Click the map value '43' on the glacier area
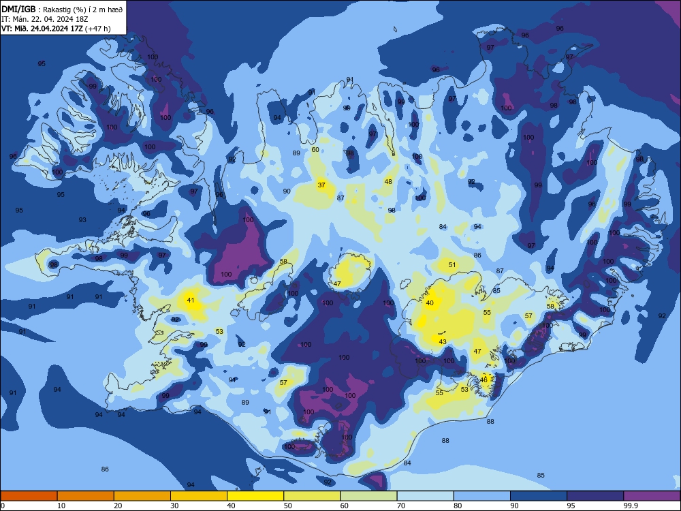 click(443, 341)
